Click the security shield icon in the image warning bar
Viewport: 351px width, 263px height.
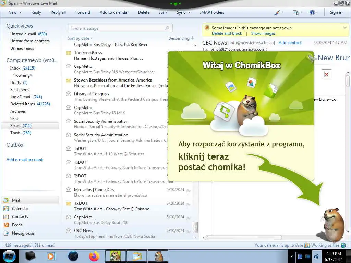coord(207,28)
